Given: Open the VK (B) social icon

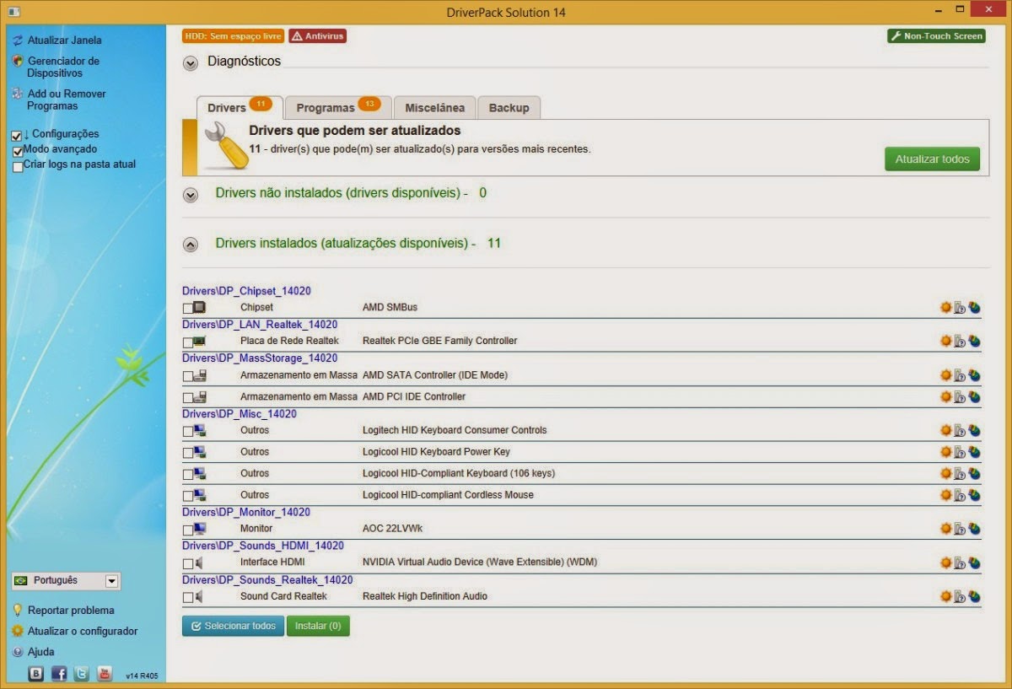Looking at the screenshot, I should point(36,673).
